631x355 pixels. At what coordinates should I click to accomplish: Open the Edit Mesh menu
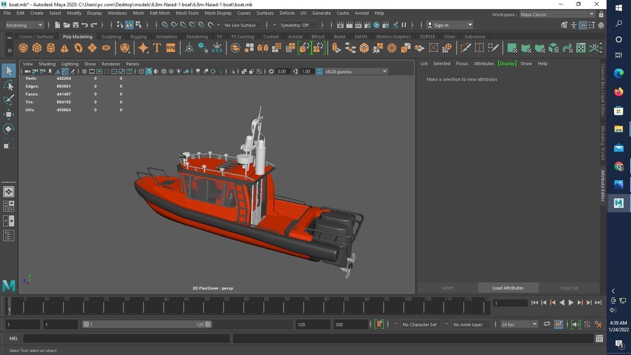tap(160, 13)
